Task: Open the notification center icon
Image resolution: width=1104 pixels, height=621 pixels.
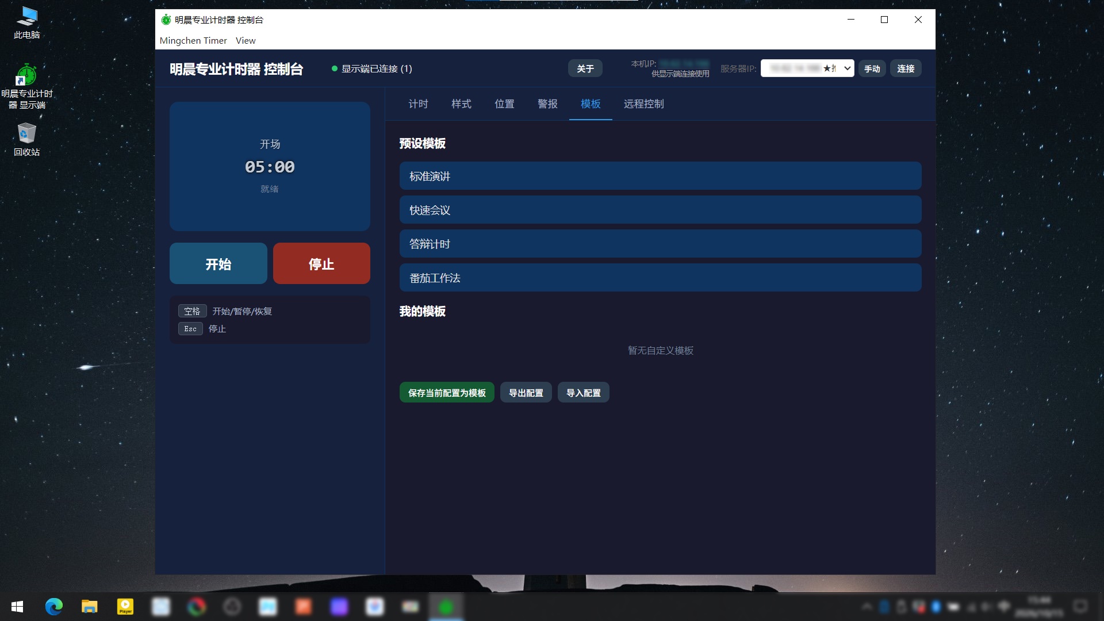Action: (x=1081, y=607)
